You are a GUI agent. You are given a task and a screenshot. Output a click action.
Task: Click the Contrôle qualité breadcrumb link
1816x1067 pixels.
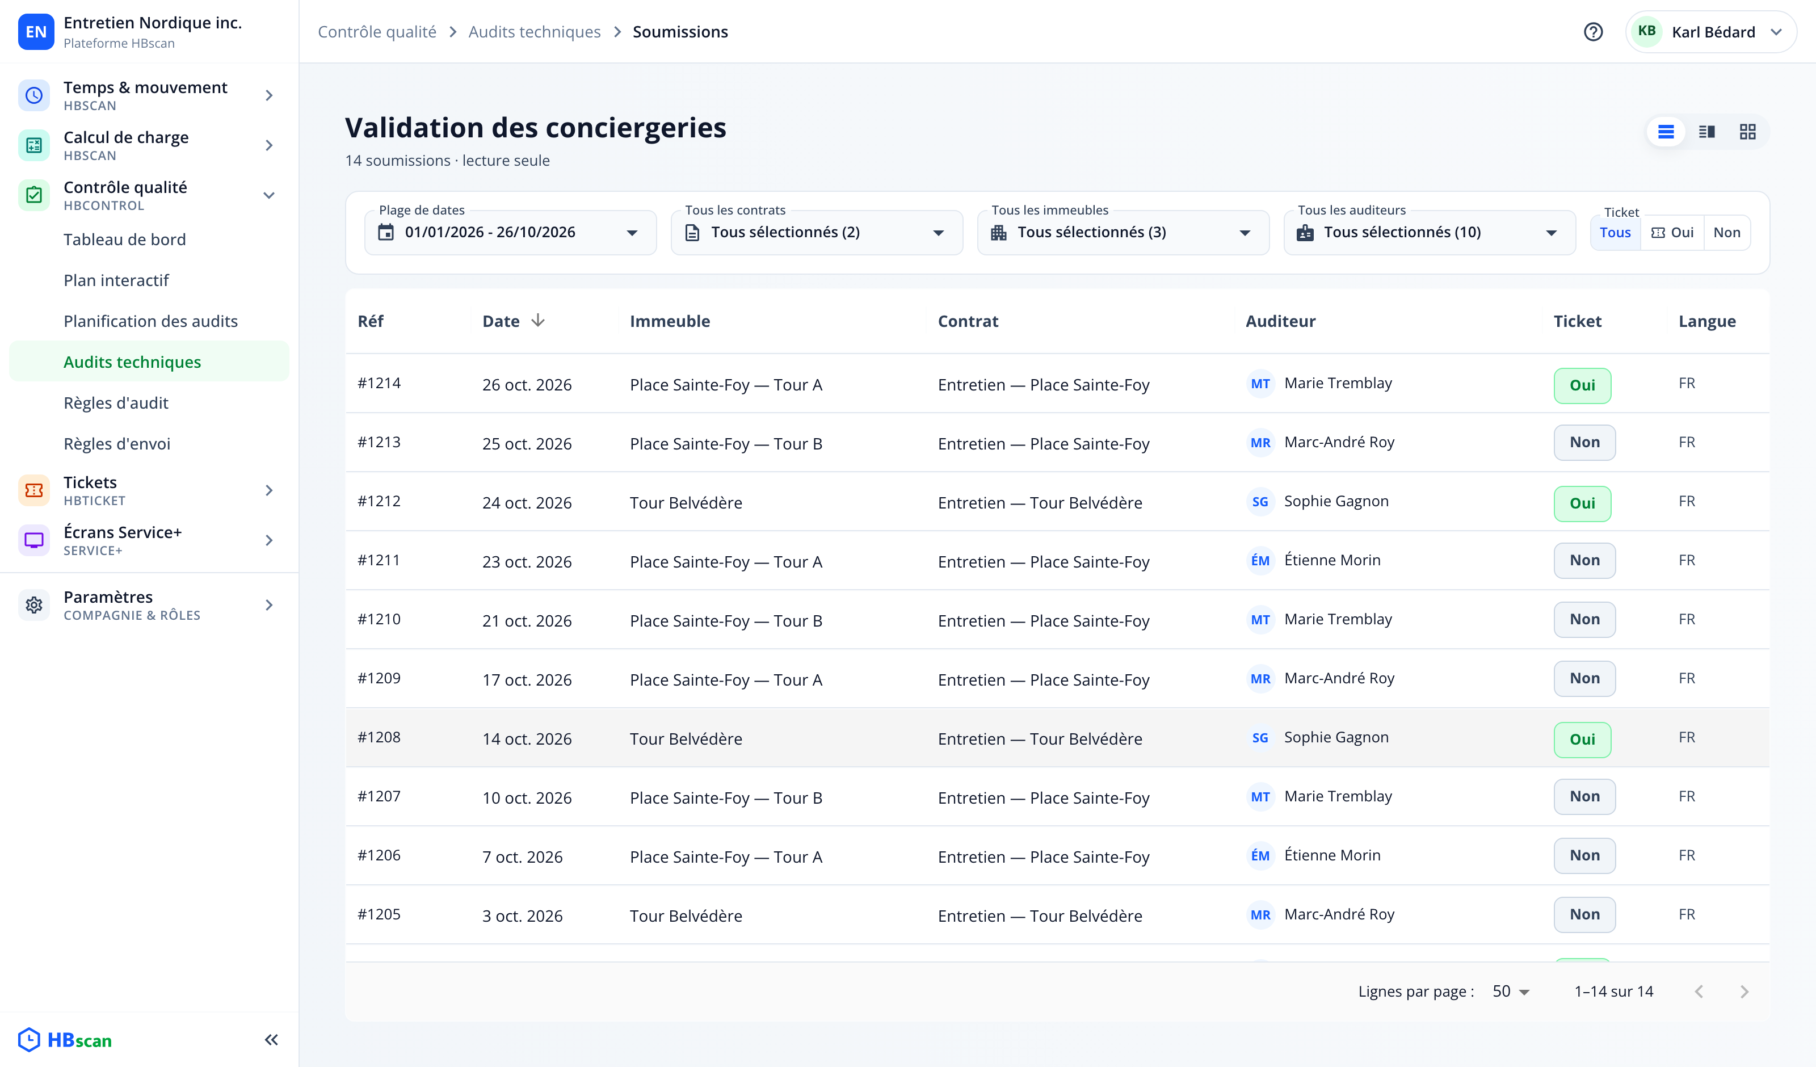coord(377,32)
